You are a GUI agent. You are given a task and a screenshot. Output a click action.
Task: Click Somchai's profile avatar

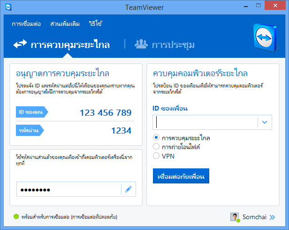click(235, 217)
